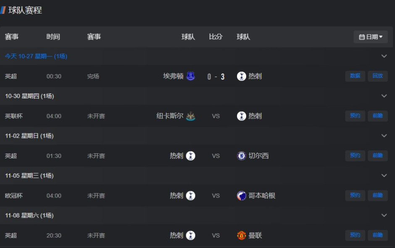Click the Chelsea club crest icon
Screen dimensions: 395x248
pyautogui.click(x=241, y=156)
